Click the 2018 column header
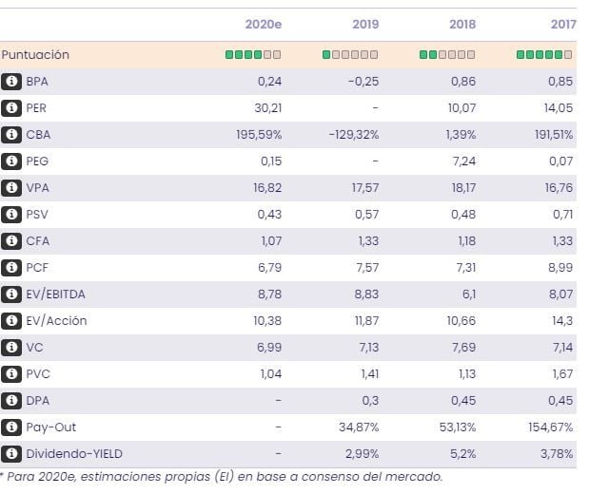This screenshot has width=589, height=494. (462, 25)
